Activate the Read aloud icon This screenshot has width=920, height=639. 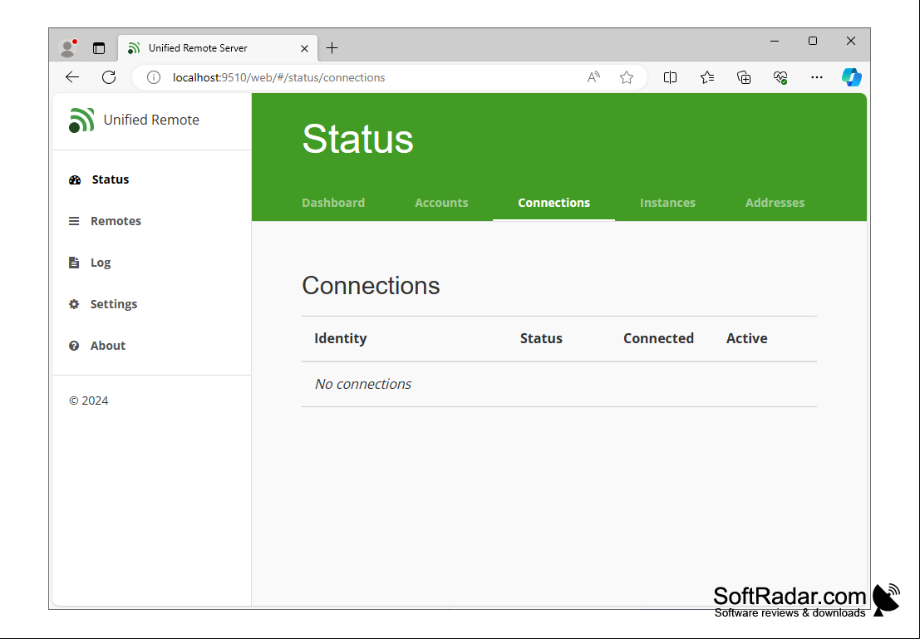[x=593, y=77]
